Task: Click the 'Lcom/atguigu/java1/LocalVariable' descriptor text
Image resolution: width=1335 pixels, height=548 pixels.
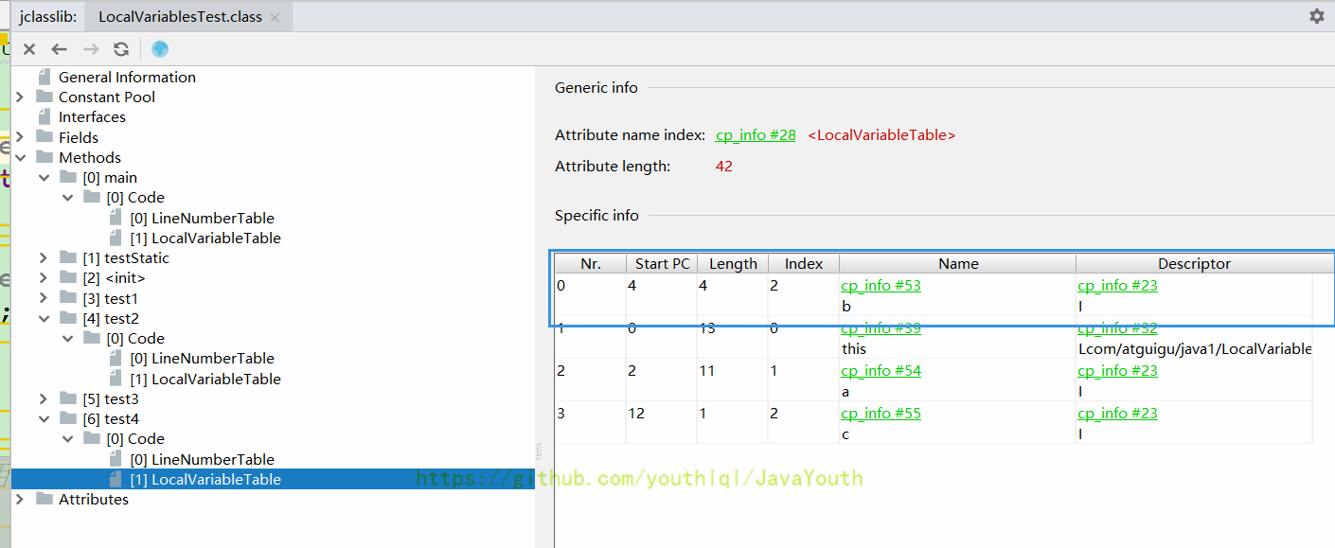Action: 1195,349
